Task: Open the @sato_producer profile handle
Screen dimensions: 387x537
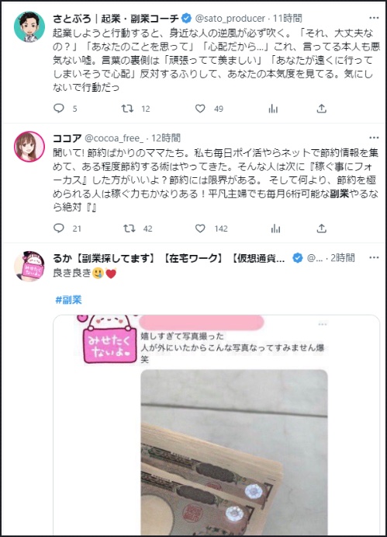Action: pyautogui.click(x=230, y=18)
